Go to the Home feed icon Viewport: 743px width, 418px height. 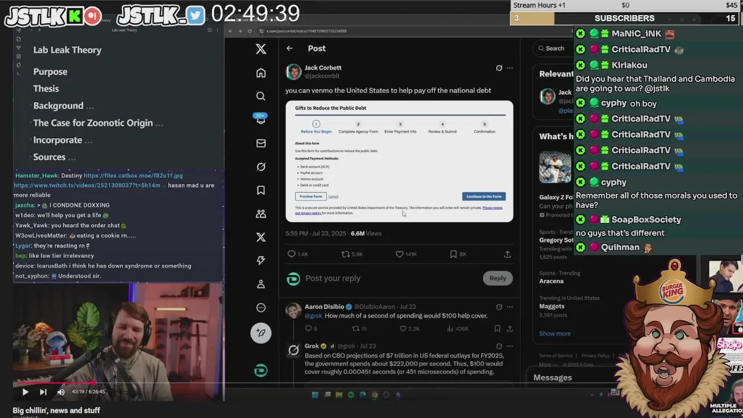[x=261, y=73]
